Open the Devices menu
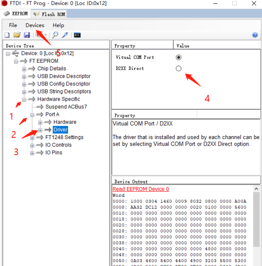 tap(35, 25)
